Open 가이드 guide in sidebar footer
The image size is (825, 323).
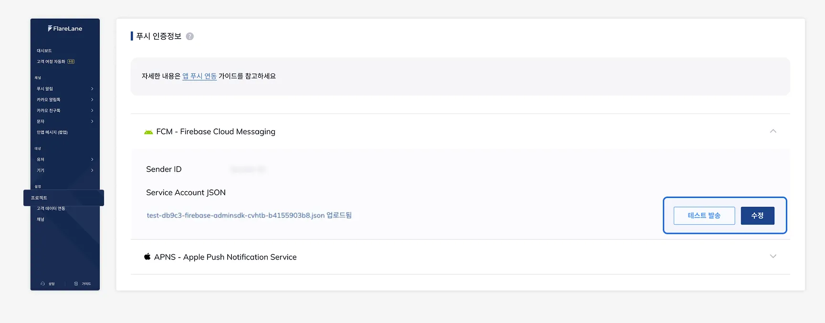83,284
